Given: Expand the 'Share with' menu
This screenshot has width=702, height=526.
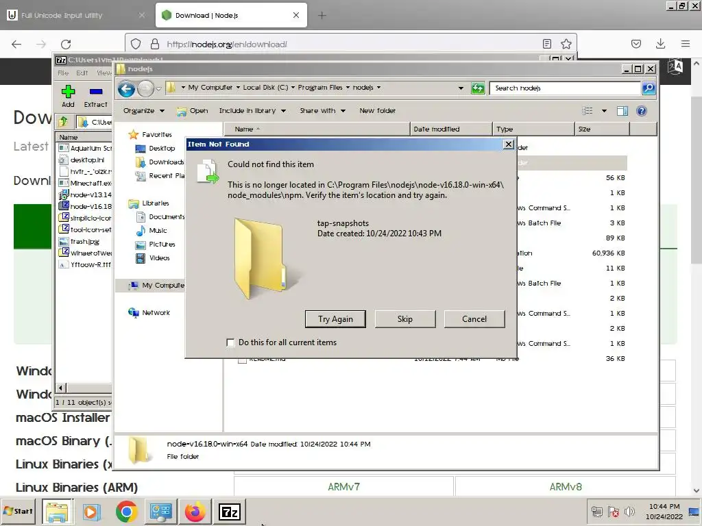Looking at the screenshot, I should [322, 110].
